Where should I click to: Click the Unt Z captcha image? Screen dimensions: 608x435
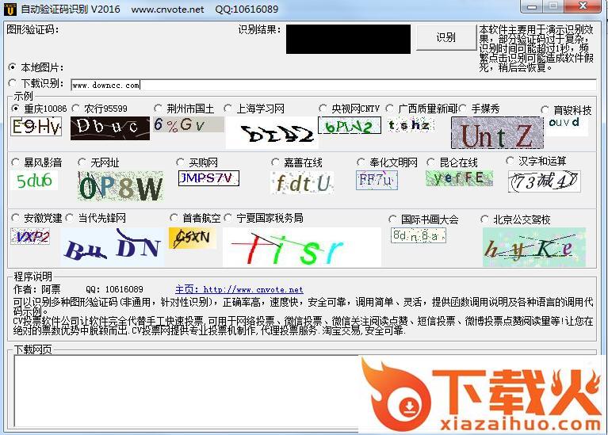point(497,132)
